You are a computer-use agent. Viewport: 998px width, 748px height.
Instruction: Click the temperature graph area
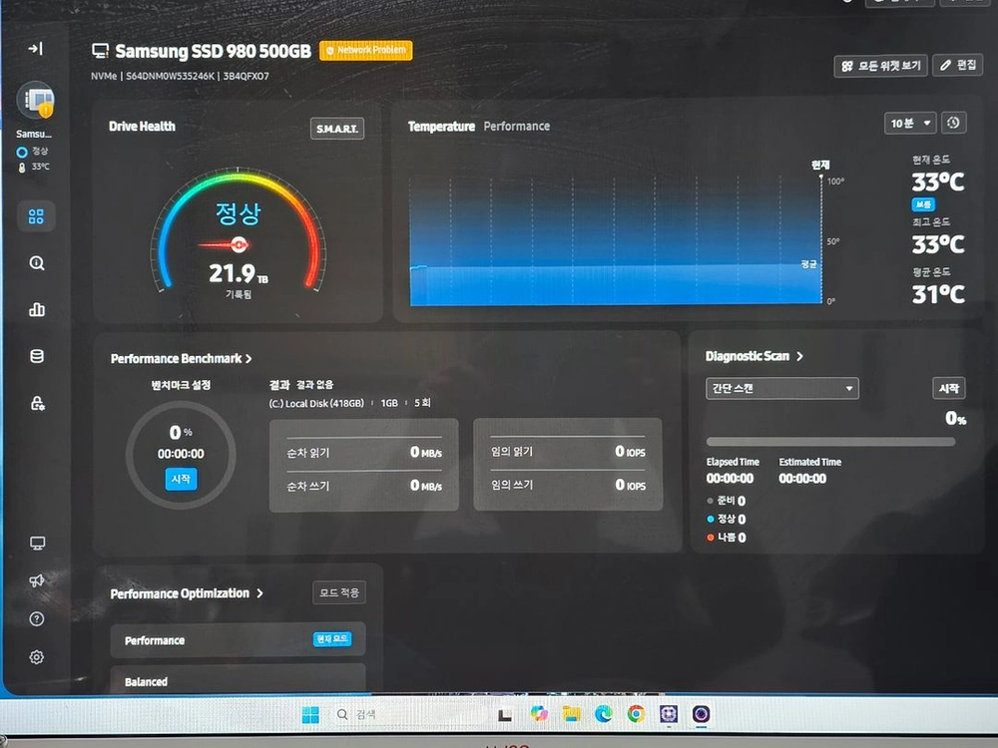click(x=616, y=241)
